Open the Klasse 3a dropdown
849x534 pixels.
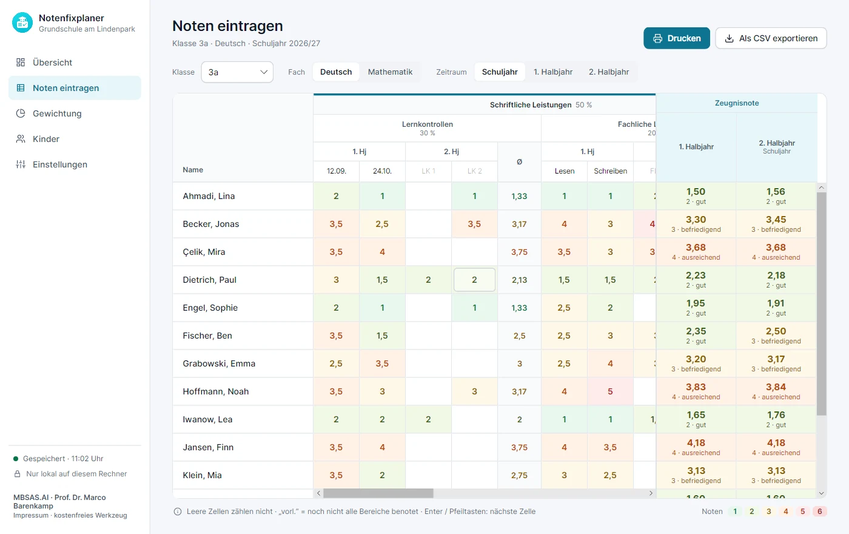point(237,72)
